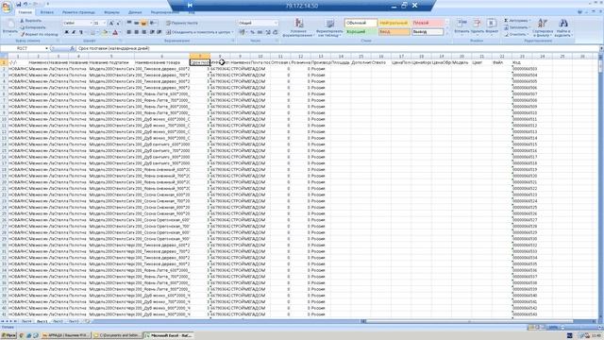
Task: Apply the thousands separator format
Action: (260, 32)
